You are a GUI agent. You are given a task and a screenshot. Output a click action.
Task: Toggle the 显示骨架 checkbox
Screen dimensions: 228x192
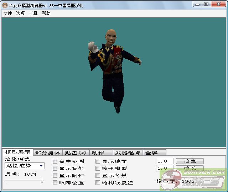(x=55, y=169)
